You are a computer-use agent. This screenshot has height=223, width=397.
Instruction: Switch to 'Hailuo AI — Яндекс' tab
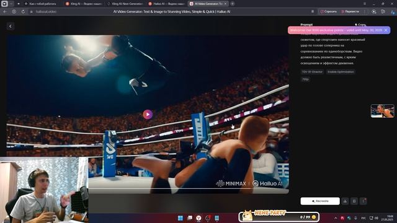pos(167,4)
